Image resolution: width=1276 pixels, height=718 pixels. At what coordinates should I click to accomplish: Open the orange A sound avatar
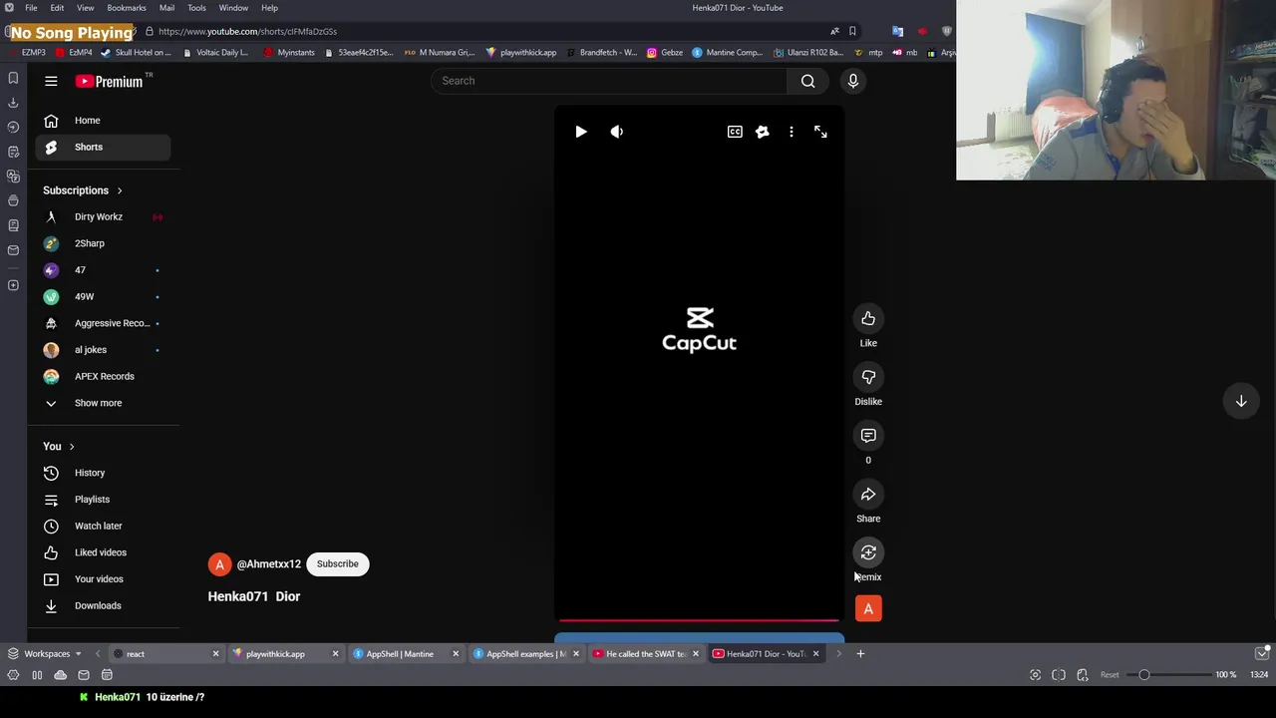tap(868, 608)
